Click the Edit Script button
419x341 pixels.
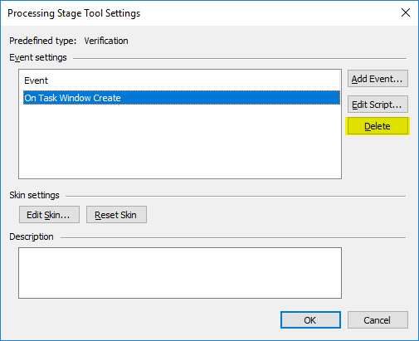pos(378,105)
